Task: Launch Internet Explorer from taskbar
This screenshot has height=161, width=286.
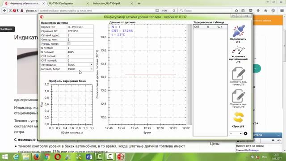Action: tap(16, 157)
